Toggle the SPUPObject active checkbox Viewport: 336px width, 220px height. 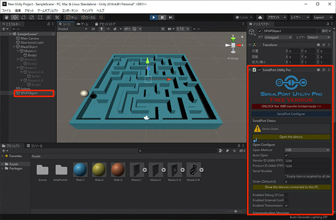point(260,31)
